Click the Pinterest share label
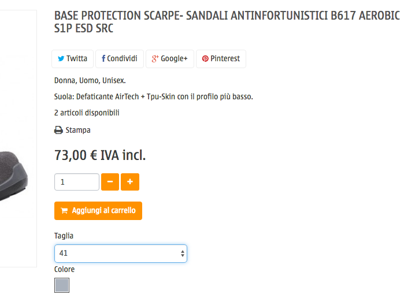Screen dimensions: 404x298 pyautogui.click(x=225, y=58)
